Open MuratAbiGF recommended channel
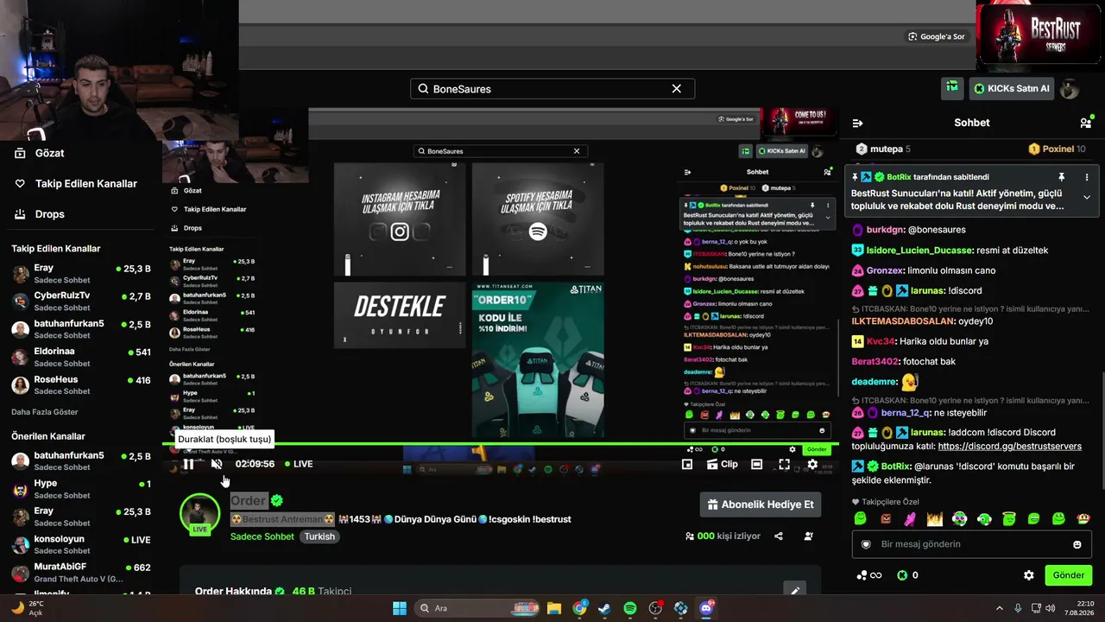 pos(80,573)
